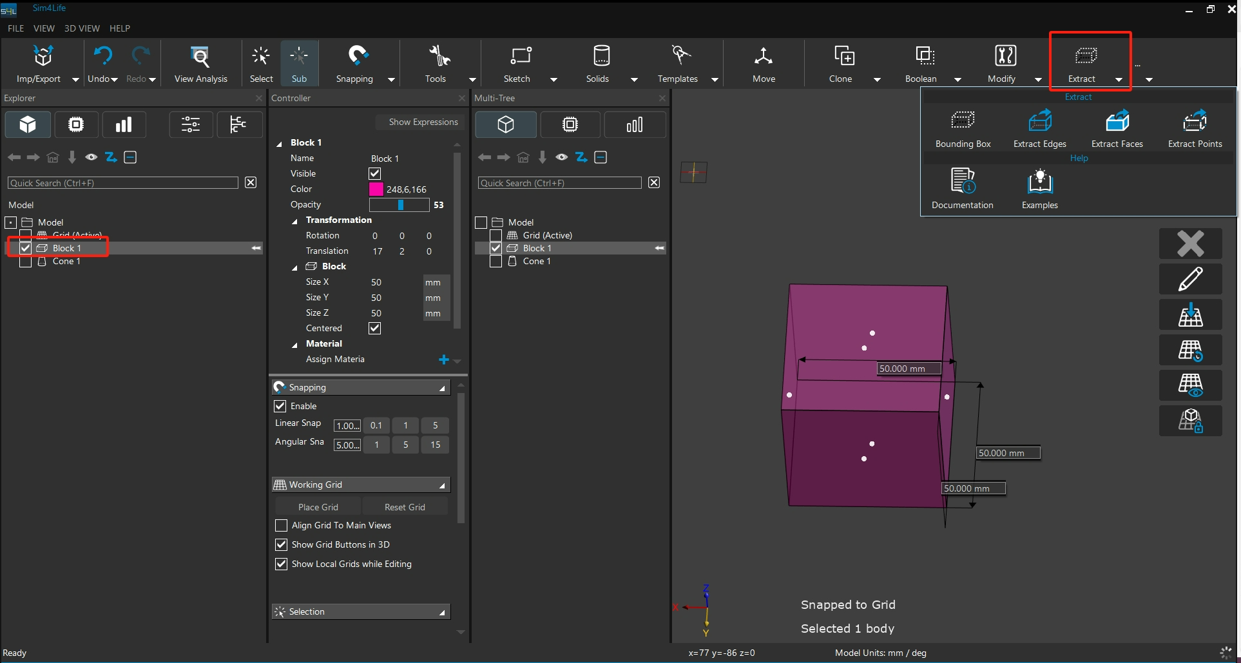Uncheck the Centered checkbox
The width and height of the screenshot is (1241, 663).
[374, 329]
